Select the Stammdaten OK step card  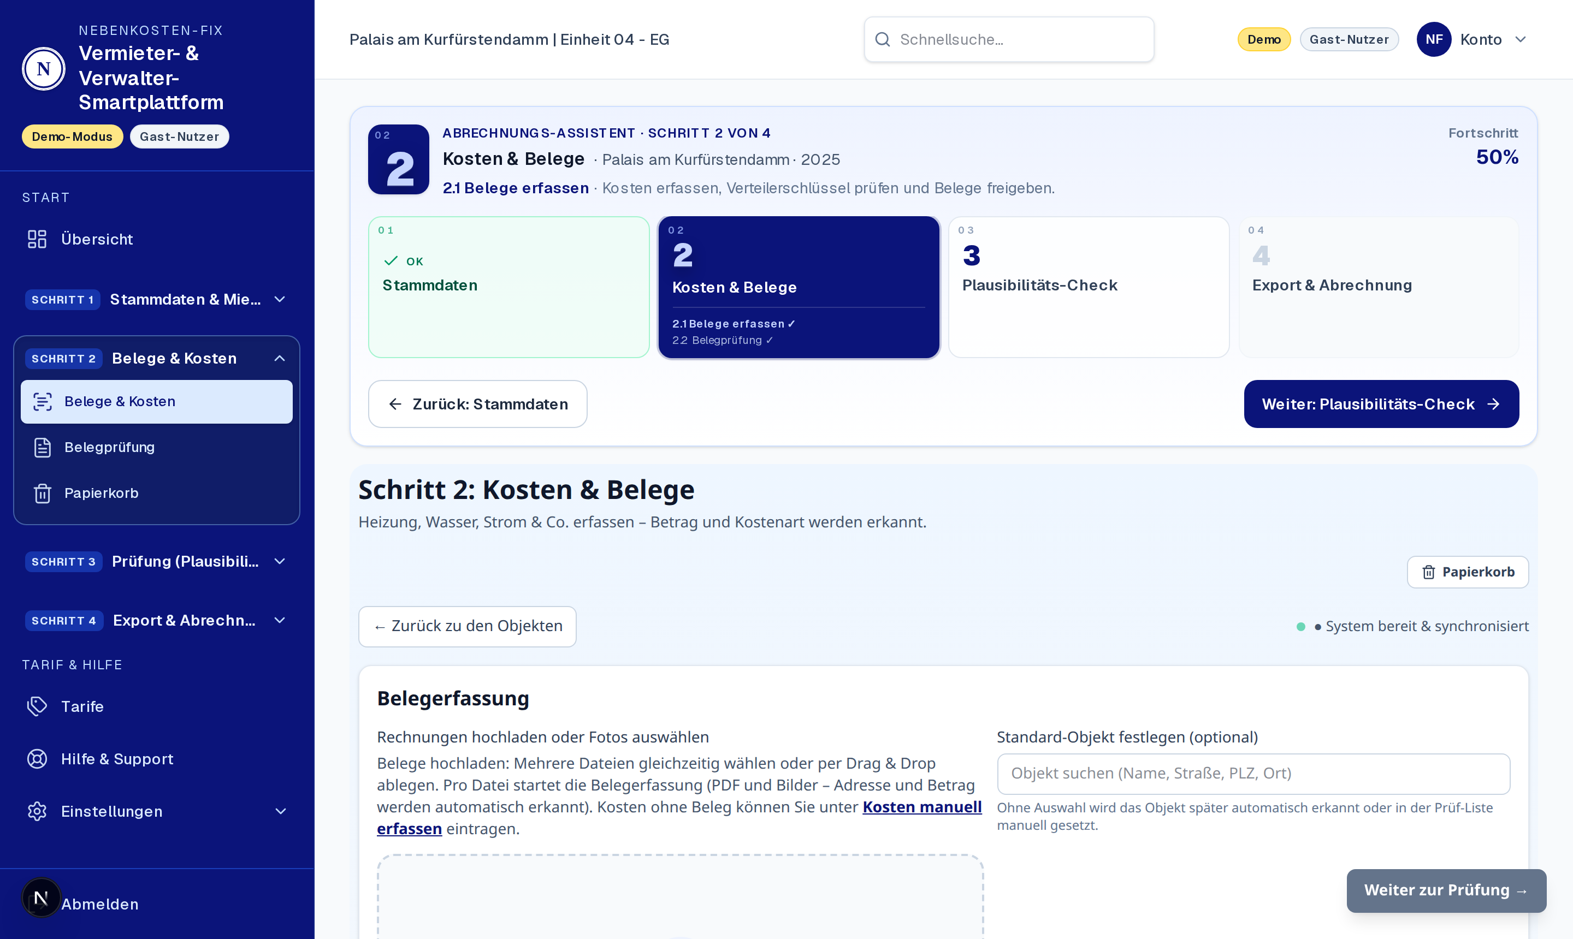(x=508, y=287)
